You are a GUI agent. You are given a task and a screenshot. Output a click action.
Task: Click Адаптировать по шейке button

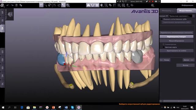tap(176, 51)
